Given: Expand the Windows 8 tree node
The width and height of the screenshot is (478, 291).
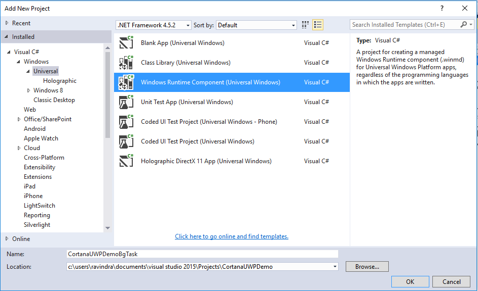Looking at the screenshot, I should pos(28,90).
